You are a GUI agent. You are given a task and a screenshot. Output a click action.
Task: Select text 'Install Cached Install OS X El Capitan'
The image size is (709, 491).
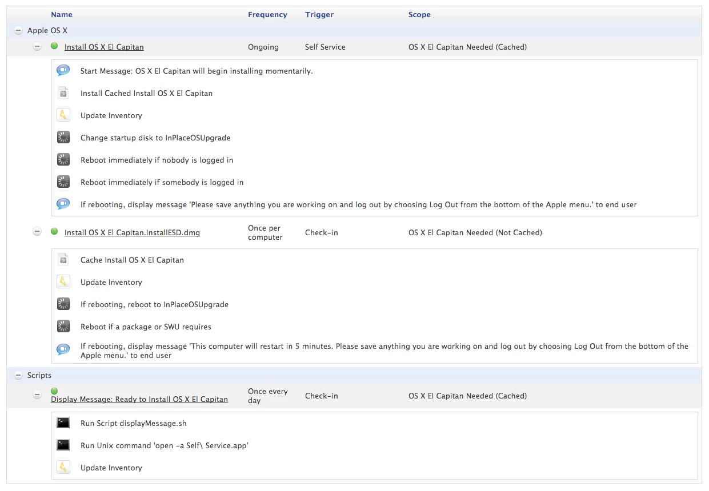(x=146, y=94)
